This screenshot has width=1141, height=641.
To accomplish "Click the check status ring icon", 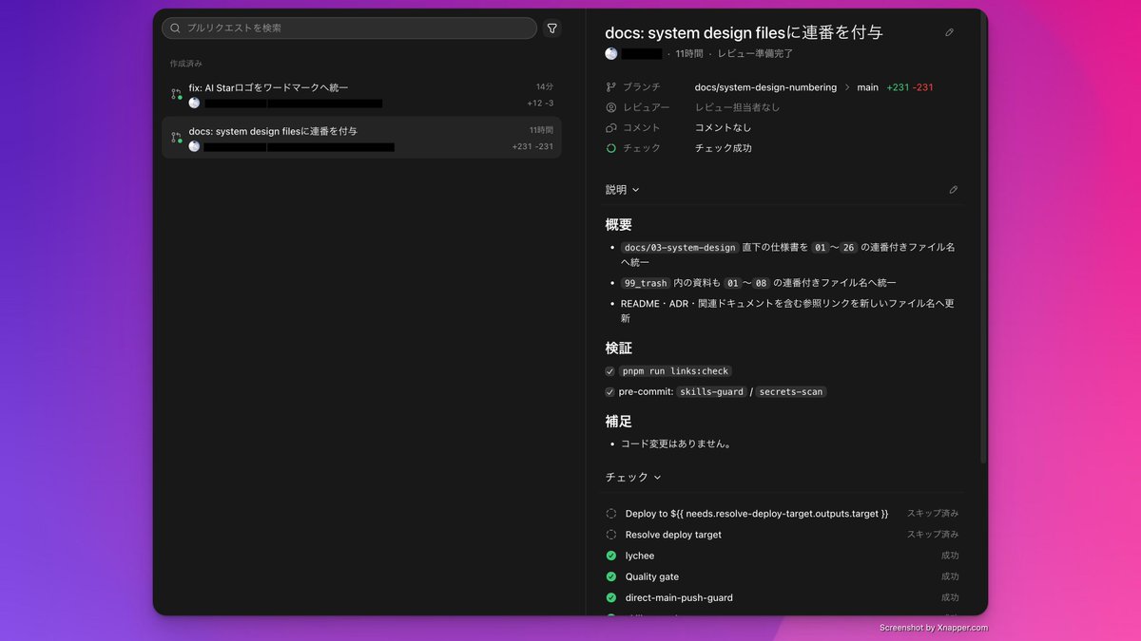I will click(611, 148).
